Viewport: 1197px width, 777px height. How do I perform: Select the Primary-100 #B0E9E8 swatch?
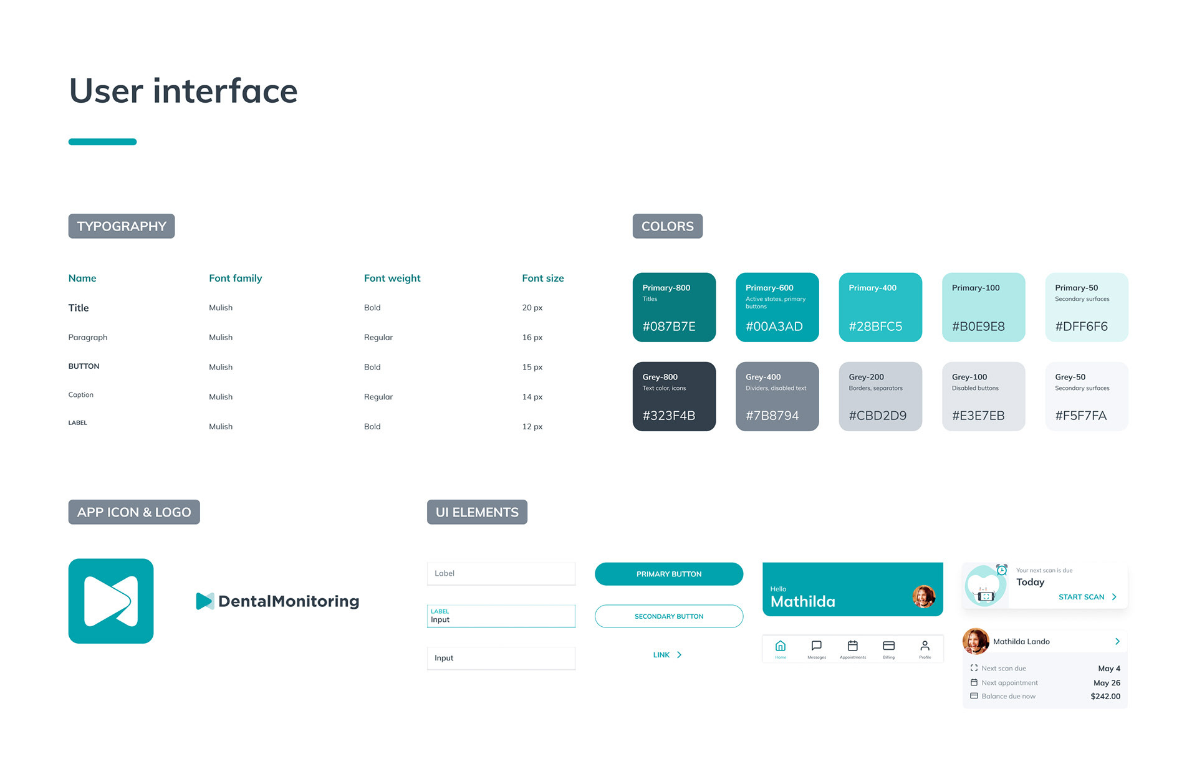click(984, 307)
